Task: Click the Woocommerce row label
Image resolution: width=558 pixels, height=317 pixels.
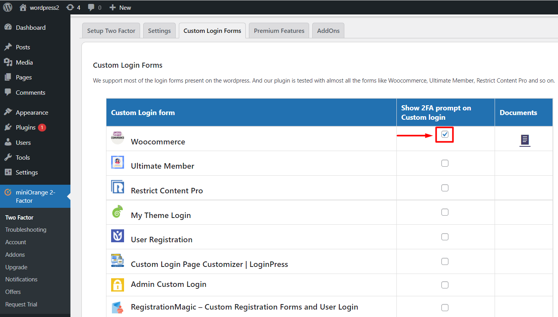Action: point(158,142)
